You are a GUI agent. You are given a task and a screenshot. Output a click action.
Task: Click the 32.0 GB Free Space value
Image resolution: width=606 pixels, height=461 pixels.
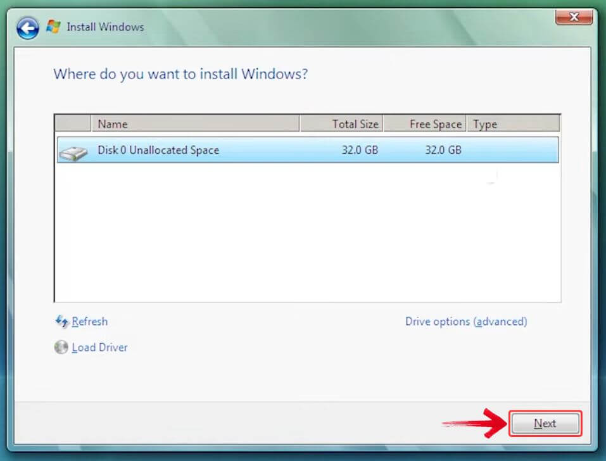(443, 150)
